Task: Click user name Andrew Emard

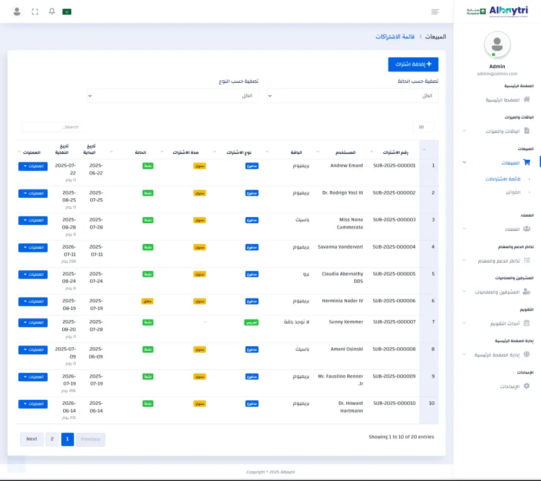Action: (x=346, y=166)
